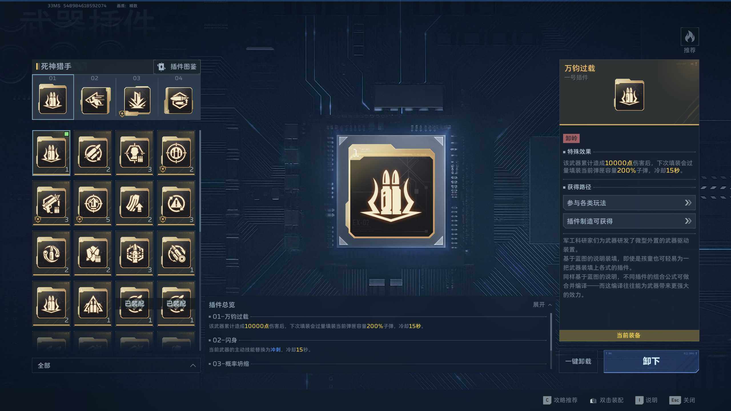
Task: Select plugin slot 02 dash icon
Action: [x=95, y=100]
